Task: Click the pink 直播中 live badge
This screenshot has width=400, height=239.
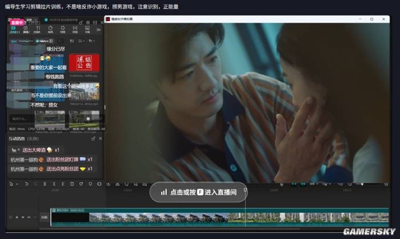Action: (x=17, y=23)
